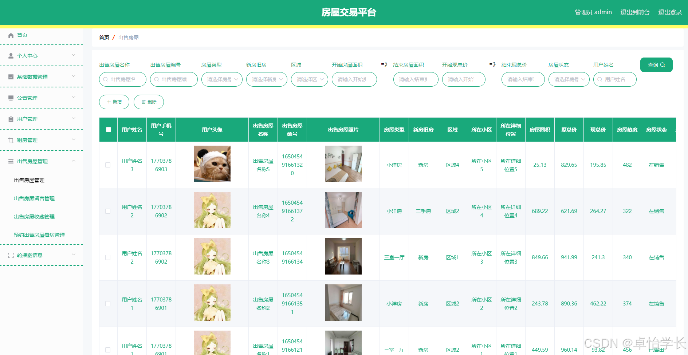
Task: Select 预约出售房屋看房管理 submenu item
Action: pos(39,235)
